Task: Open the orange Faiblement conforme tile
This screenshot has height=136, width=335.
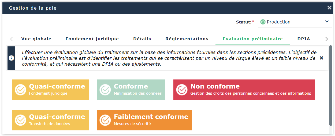Action: [x=144, y=120]
